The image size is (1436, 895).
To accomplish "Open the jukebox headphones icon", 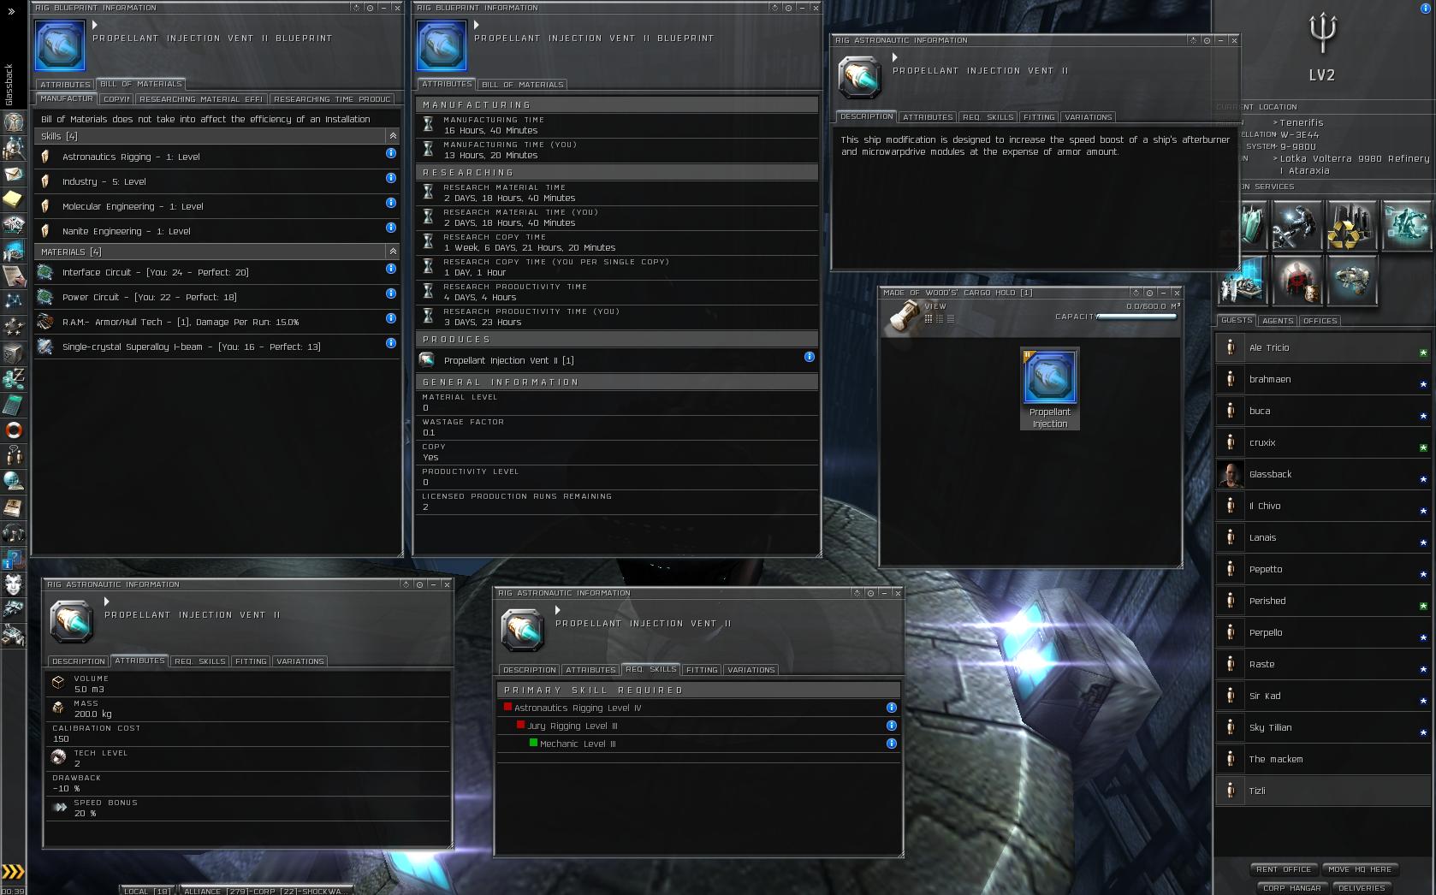I will [13, 534].
